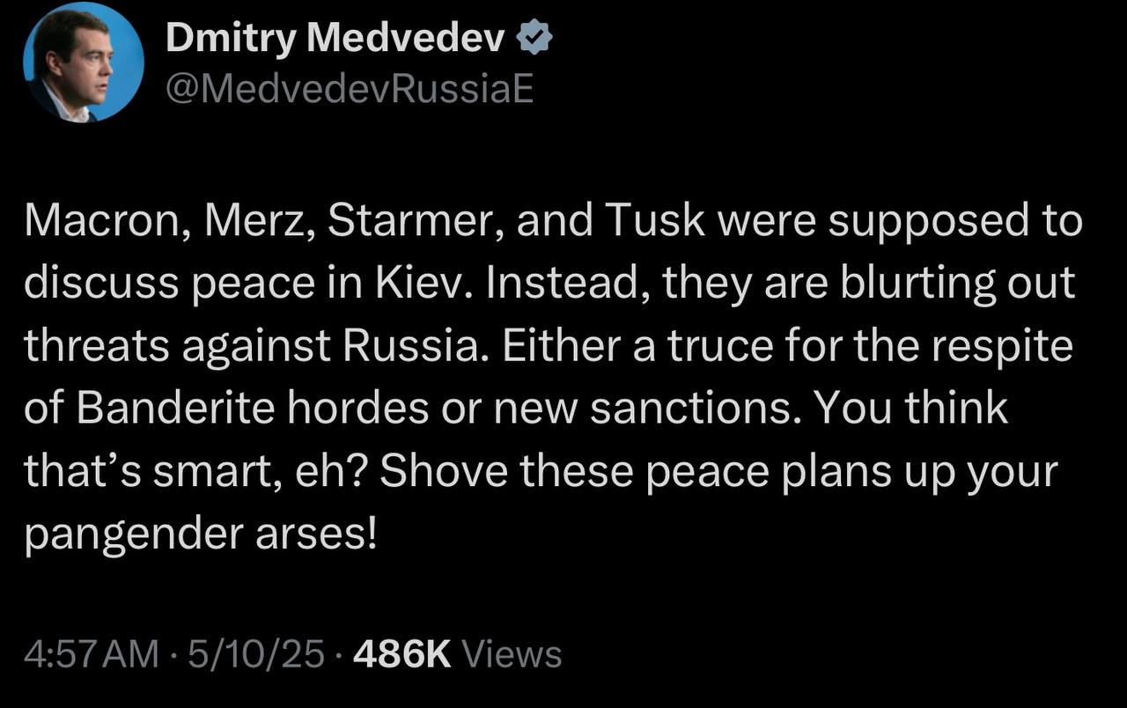The image size is (1127, 708).
Task: Click the blue verified checkmark badge
Action: coord(534,41)
